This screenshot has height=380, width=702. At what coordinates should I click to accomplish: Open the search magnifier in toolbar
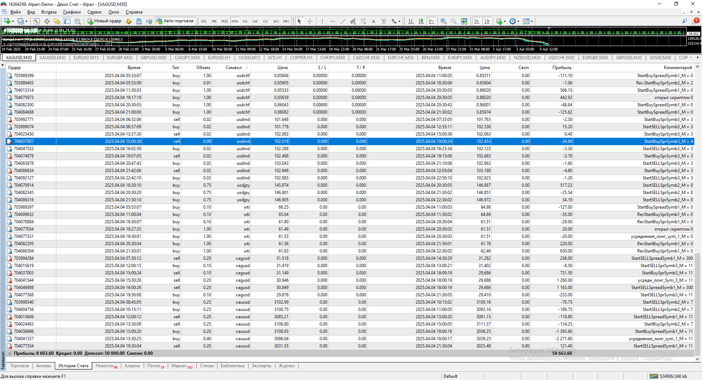coord(684,21)
